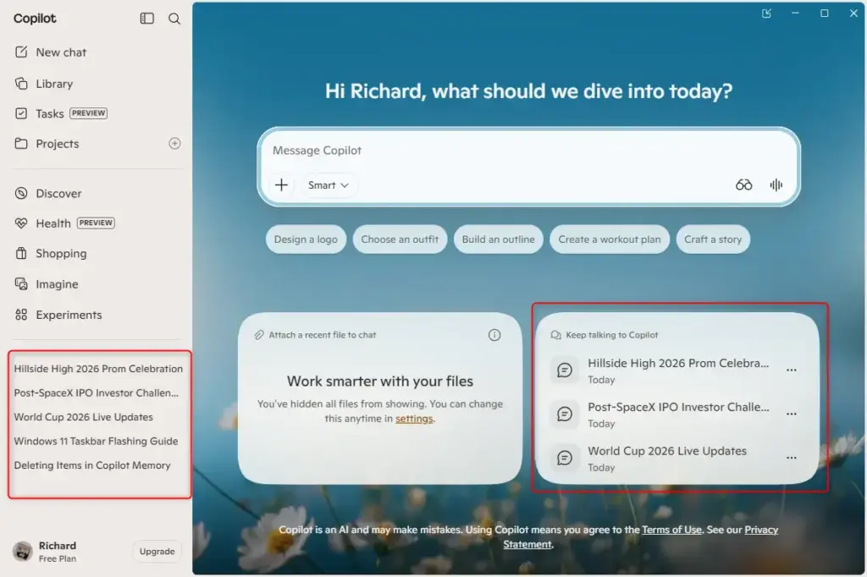This screenshot has width=867, height=577.
Task: Open Windows 11 Taskbar Flashing Guide chat
Action: [x=97, y=441]
